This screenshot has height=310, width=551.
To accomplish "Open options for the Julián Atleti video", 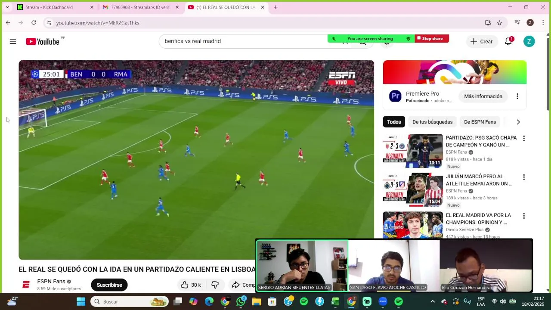I will pos(524,177).
